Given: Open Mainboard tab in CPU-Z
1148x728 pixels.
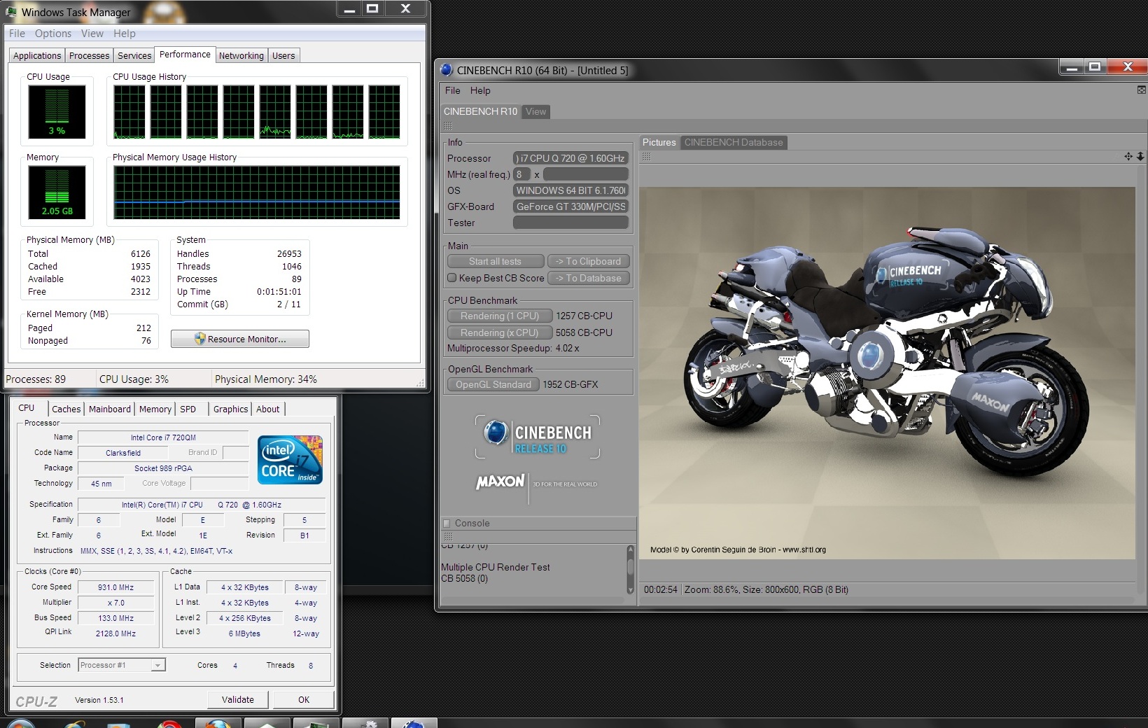Looking at the screenshot, I should point(110,409).
